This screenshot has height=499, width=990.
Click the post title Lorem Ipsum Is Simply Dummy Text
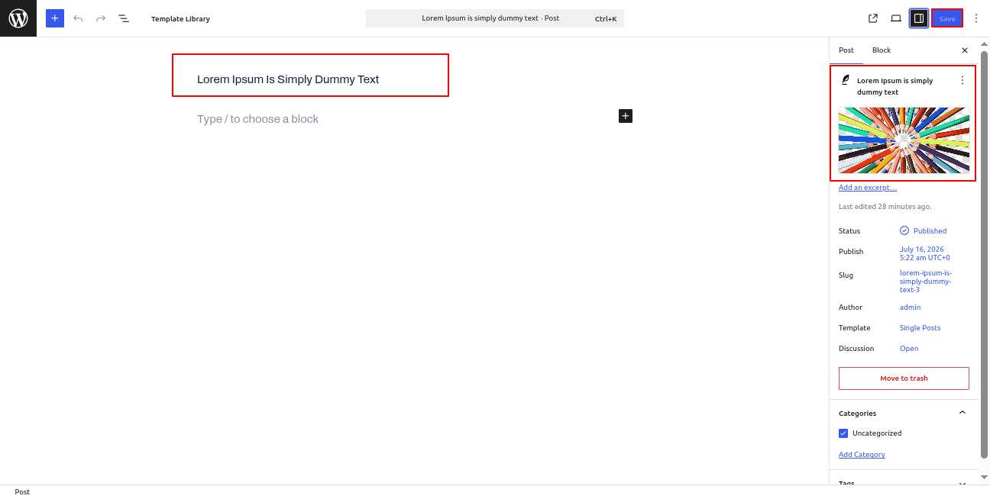[x=288, y=79]
